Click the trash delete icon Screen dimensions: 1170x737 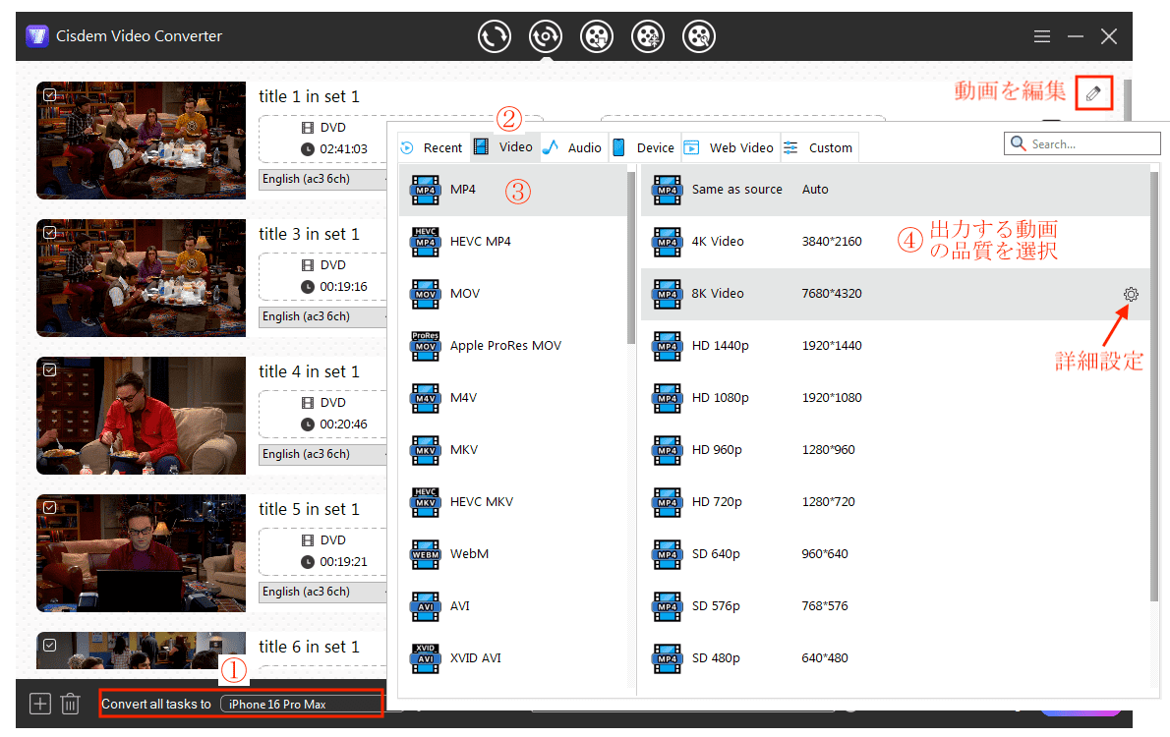coord(70,704)
